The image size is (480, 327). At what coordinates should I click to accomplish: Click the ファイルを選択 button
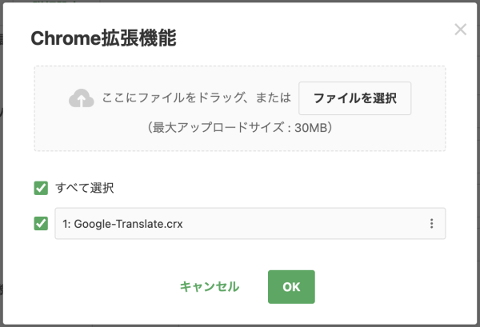coord(354,98)
